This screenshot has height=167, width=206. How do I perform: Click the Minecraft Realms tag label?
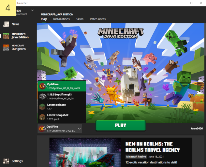click(136, 157)
